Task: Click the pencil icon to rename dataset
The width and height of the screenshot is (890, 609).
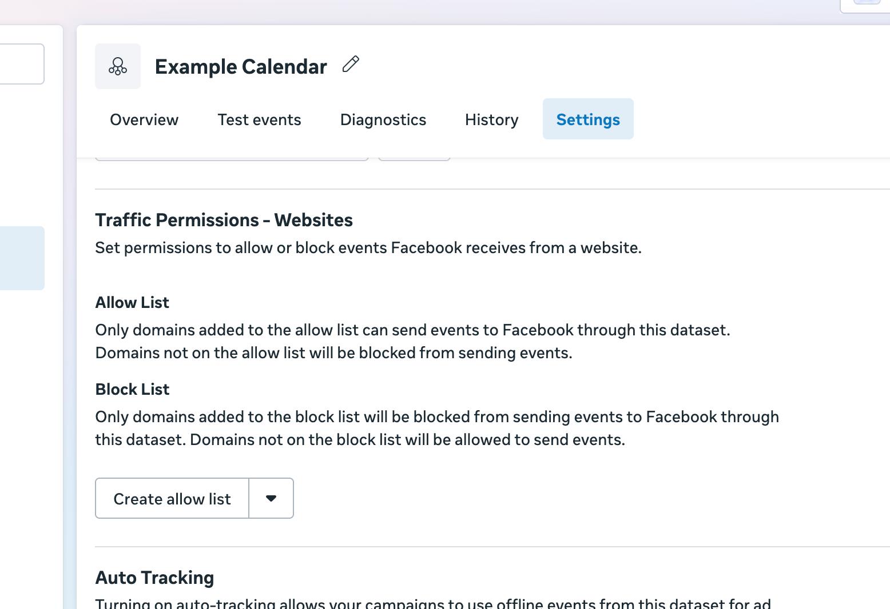Action: click(x=351, y=64)
